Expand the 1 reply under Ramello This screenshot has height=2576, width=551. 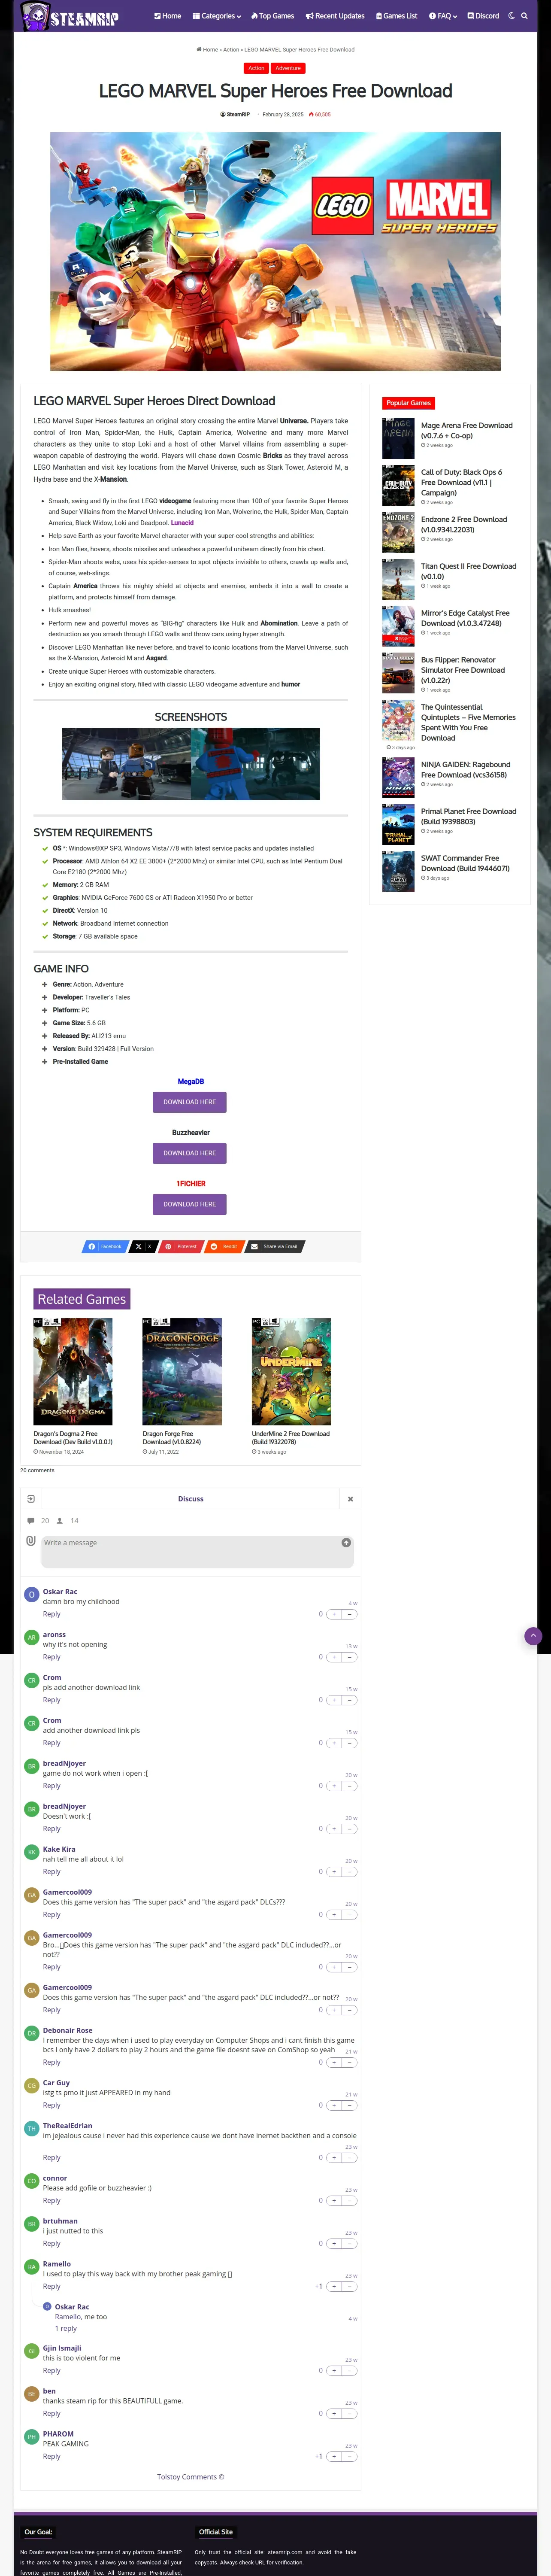pyautogui.click(x=66, y=2328)
